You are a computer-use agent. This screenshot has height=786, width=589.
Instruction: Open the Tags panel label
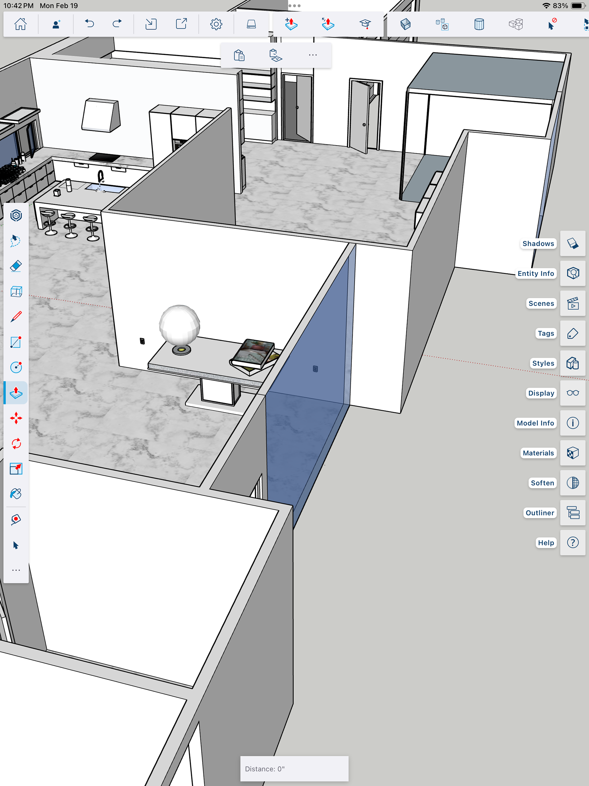tap(545, 333)
